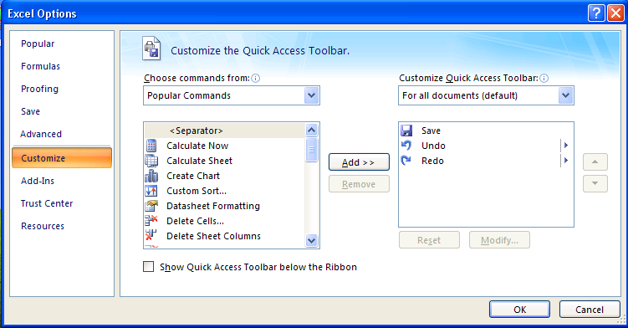The image size is (628, 328).
Task: Click the Save floppy disk icon
Action: click(x=406, y=131)
